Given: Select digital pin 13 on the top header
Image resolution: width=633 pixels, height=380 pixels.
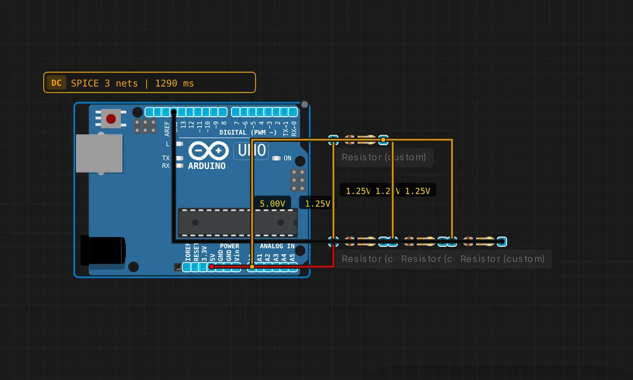Looking at the screenshot, I should 182,112.
